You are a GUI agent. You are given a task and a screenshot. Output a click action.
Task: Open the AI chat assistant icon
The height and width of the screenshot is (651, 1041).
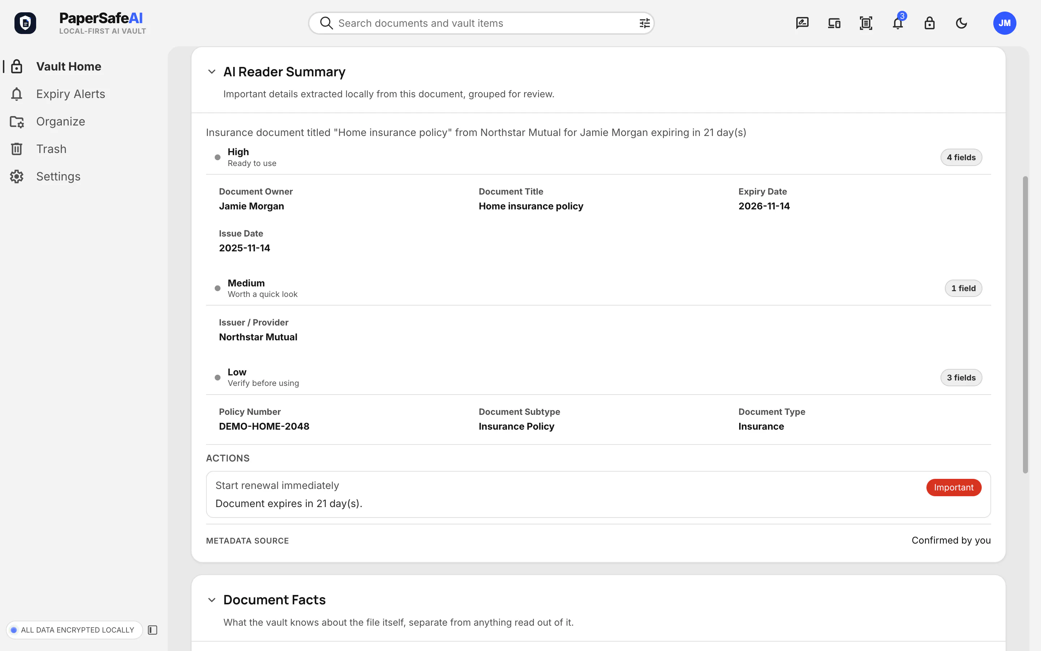[x=802, y=23]
